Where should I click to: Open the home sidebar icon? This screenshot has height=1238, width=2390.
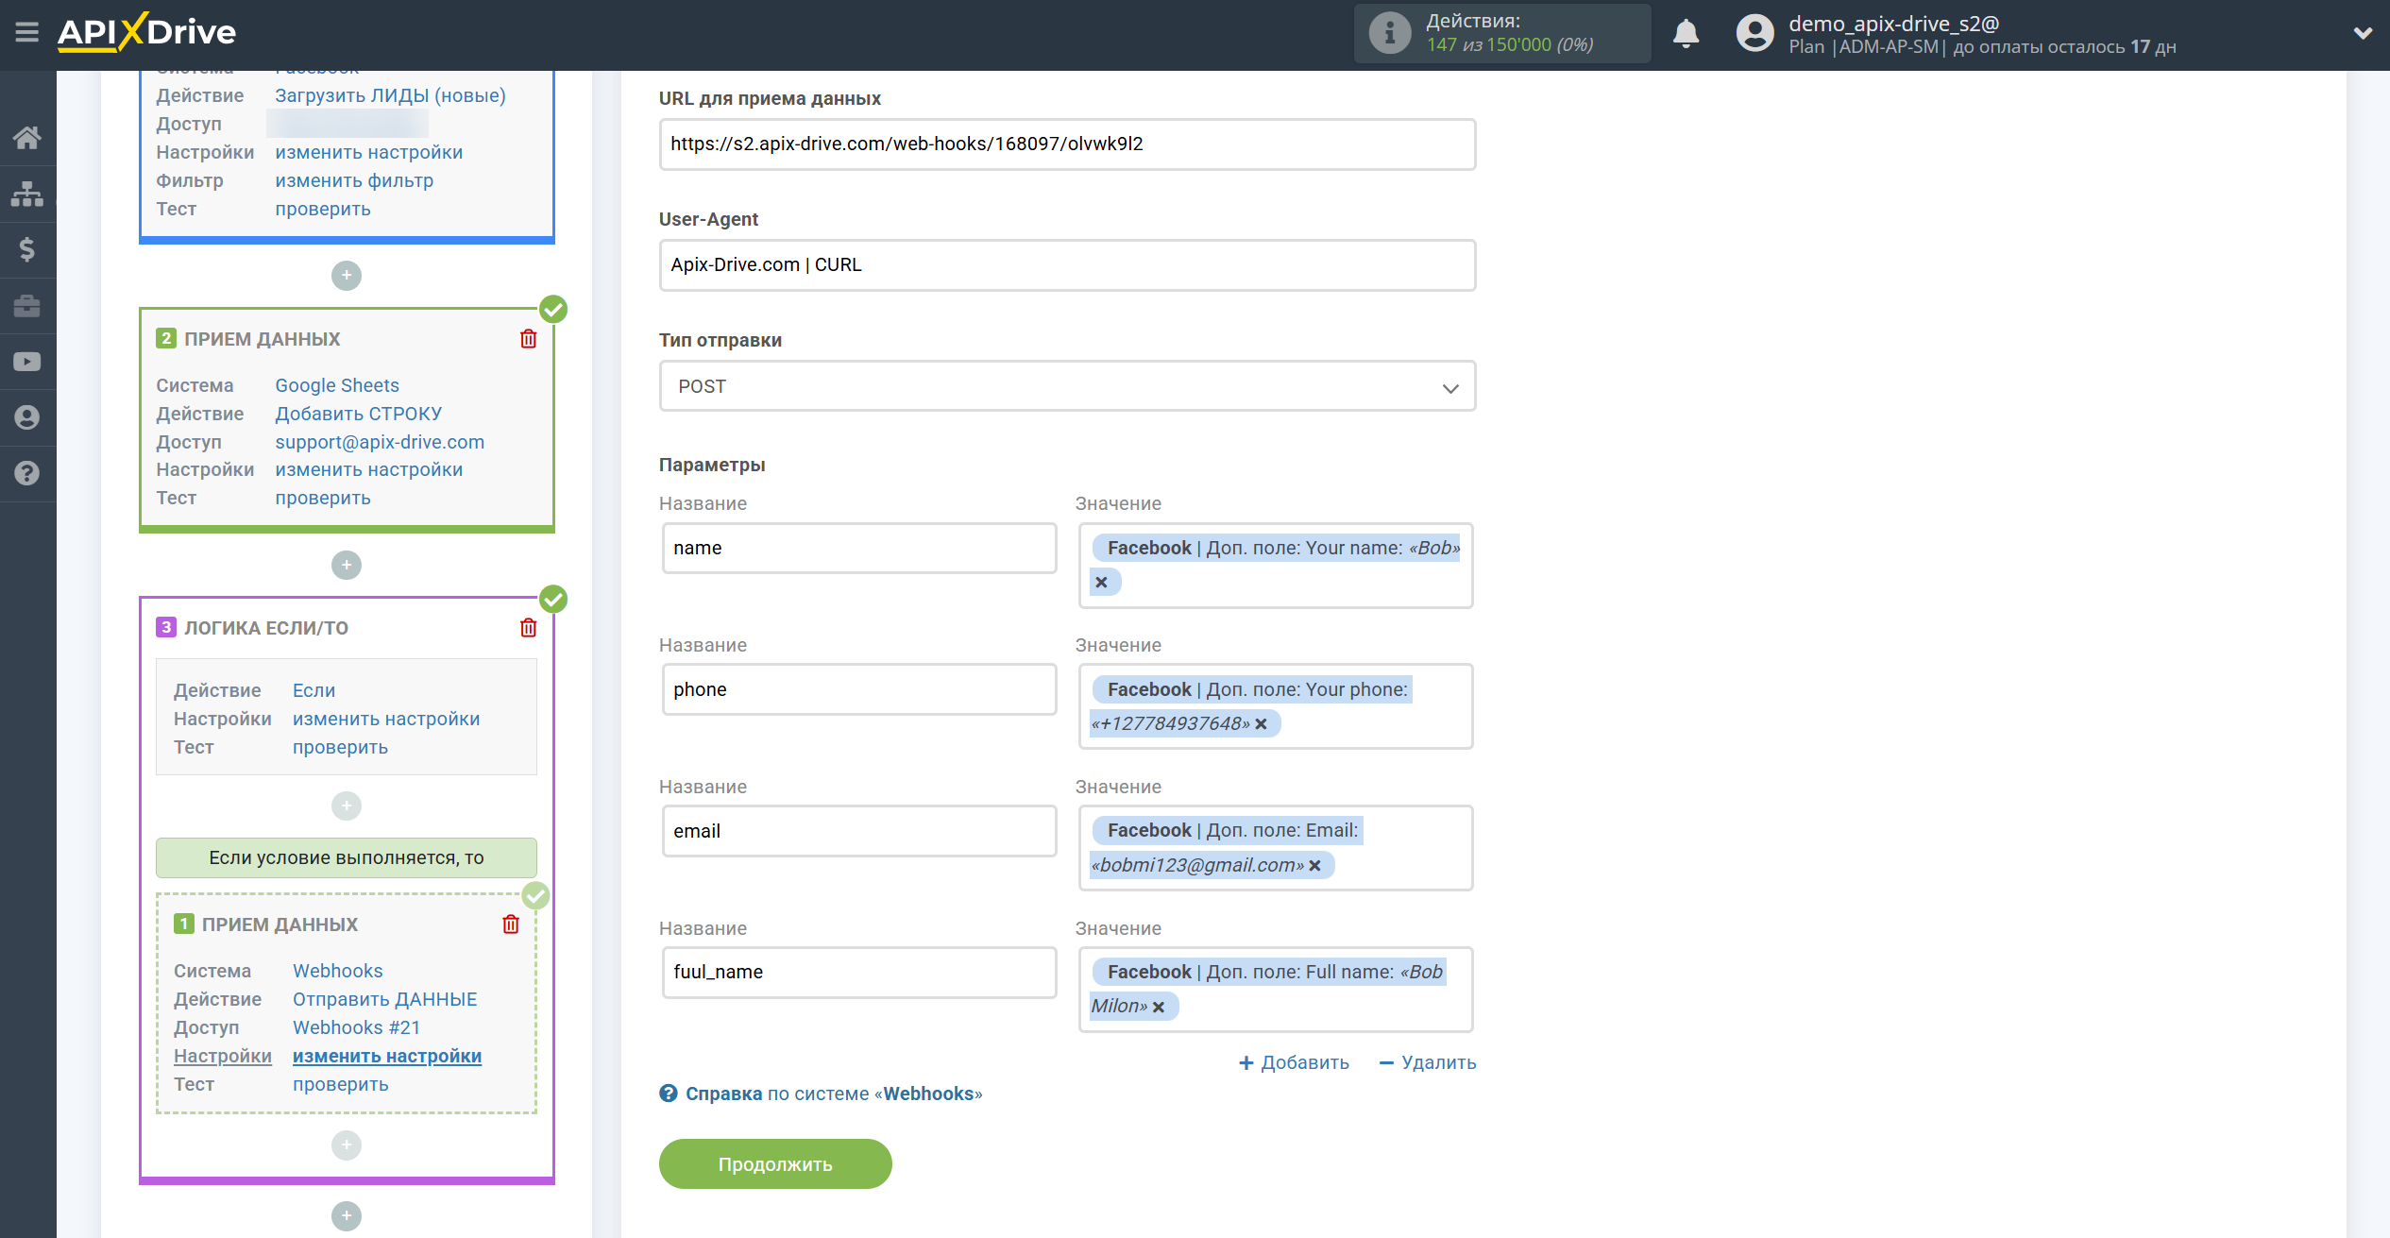pos(26,138)
